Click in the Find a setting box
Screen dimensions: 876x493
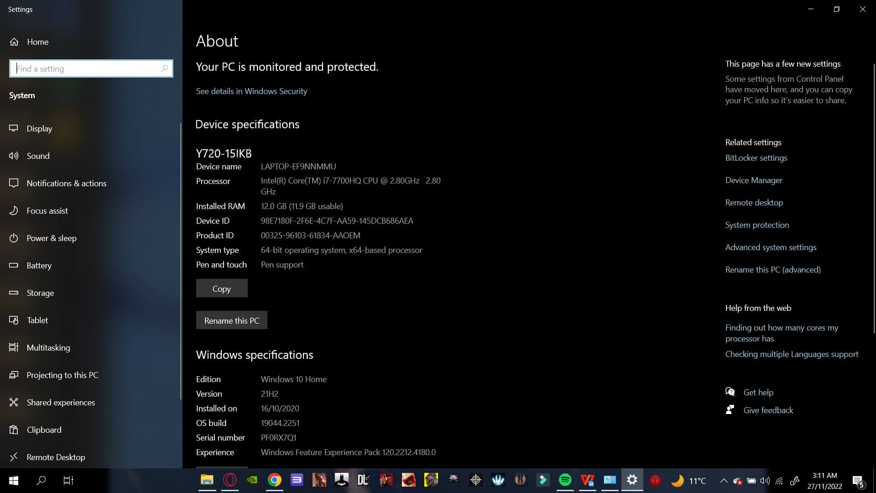pyautogui.click(x=87, y=68)
